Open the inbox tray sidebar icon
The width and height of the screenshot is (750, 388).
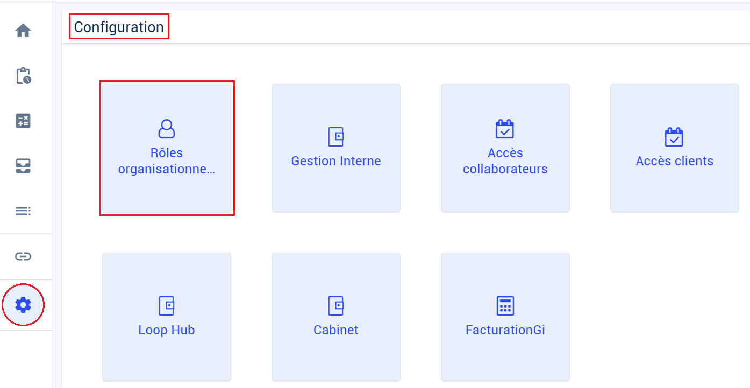[x=23, y=166]
